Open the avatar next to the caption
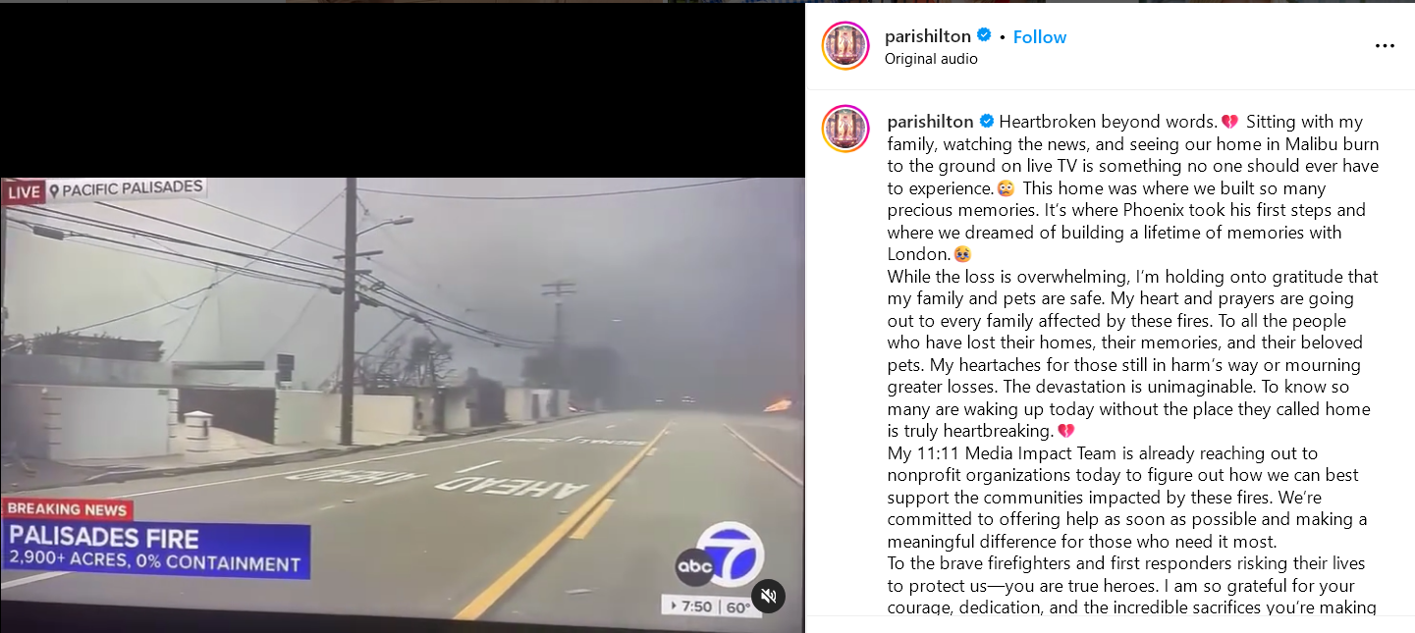 pyautogui.click(x=845, y=129)
